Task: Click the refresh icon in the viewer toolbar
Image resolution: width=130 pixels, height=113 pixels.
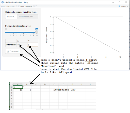Action: click(35, 6)
